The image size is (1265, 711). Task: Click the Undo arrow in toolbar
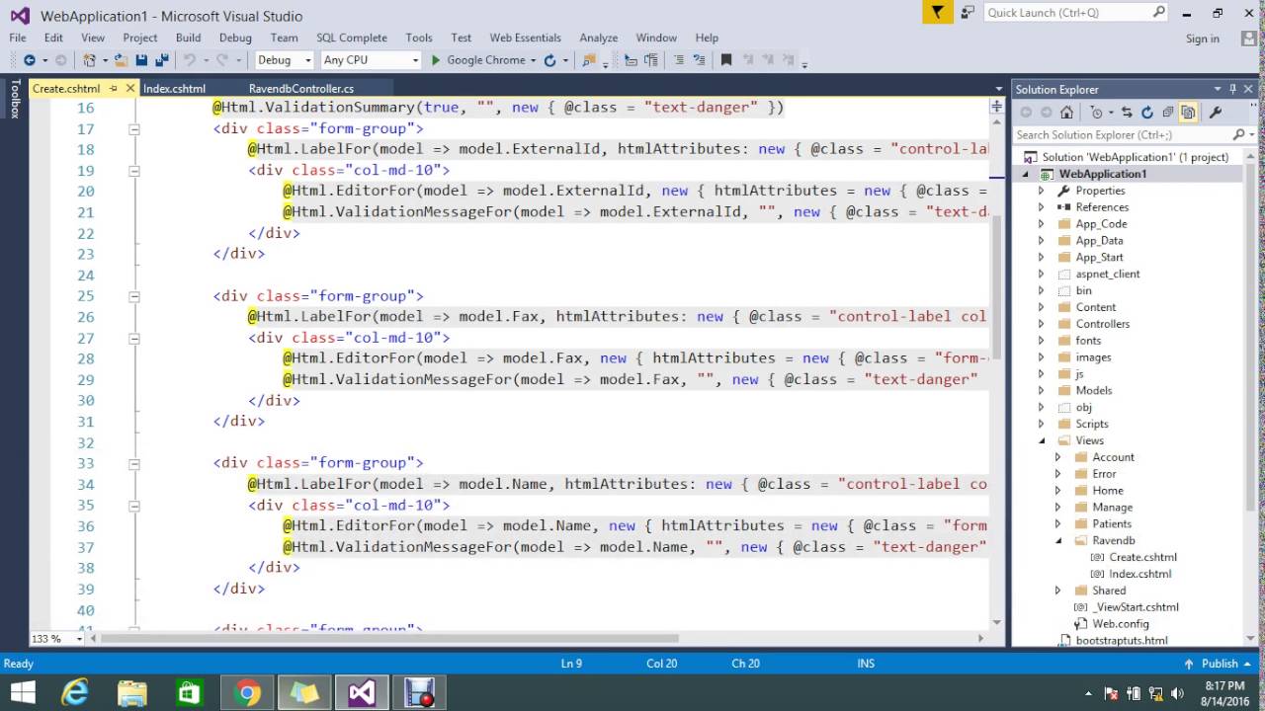189,60
